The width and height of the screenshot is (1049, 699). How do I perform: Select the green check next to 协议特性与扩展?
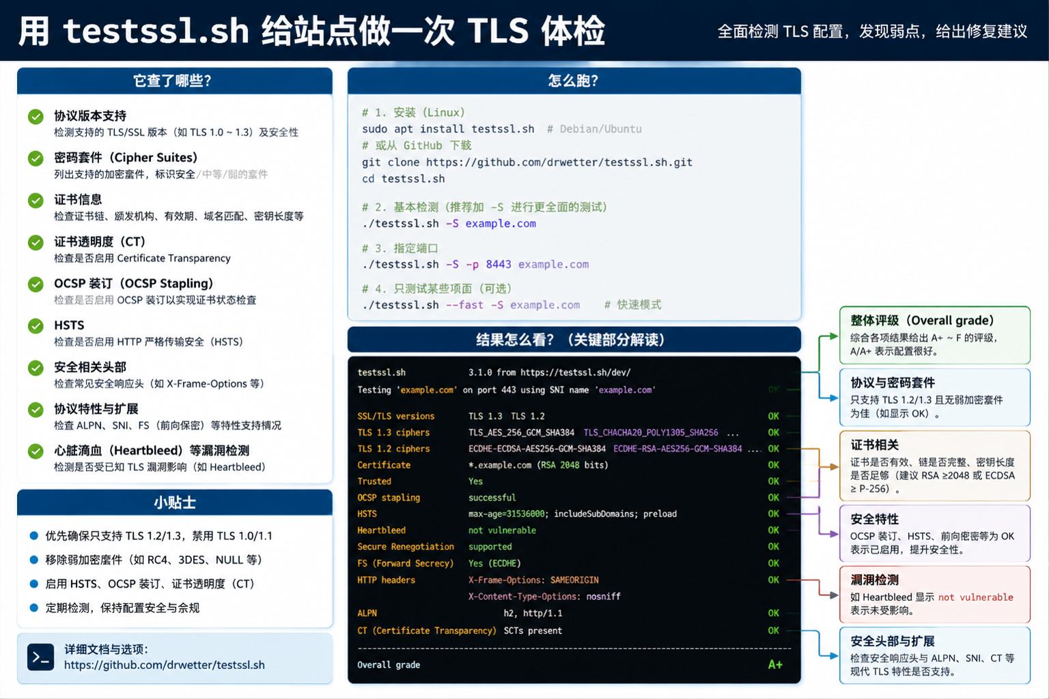pos(36,410)
